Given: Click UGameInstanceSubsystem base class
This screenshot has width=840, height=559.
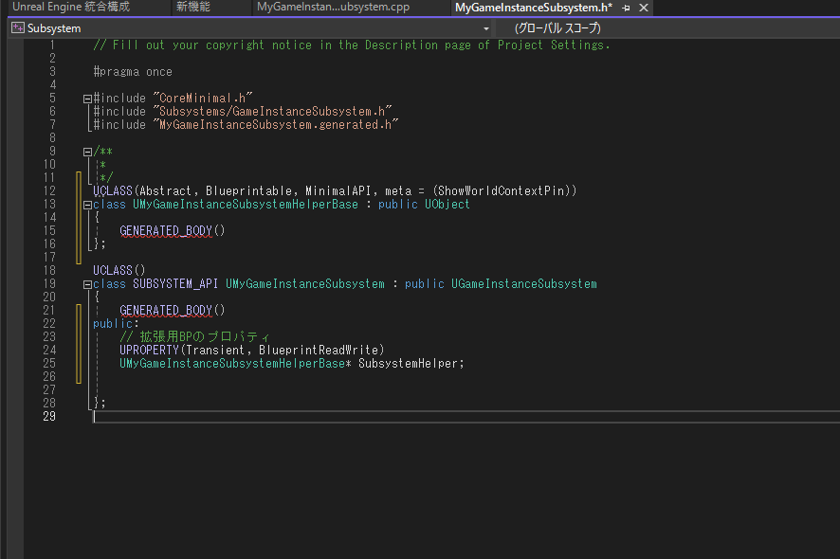Looking at the screenshot, I should point(524,284).
